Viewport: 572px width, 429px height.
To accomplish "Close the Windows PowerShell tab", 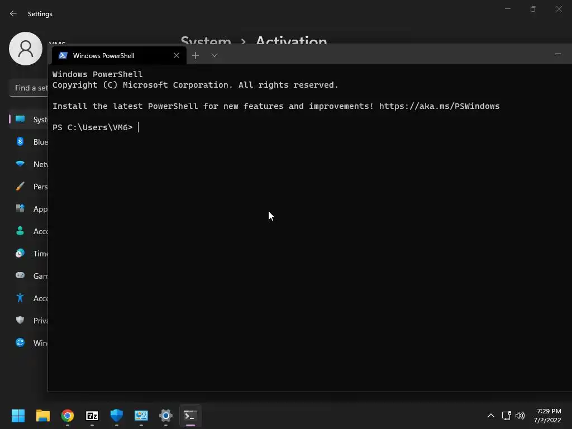I will click(177, 55).
